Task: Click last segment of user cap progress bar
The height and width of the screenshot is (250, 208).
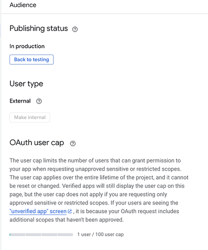Action: [x=65, y=234]
